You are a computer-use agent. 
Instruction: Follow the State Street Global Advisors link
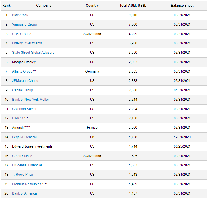(x=33, y=53)
